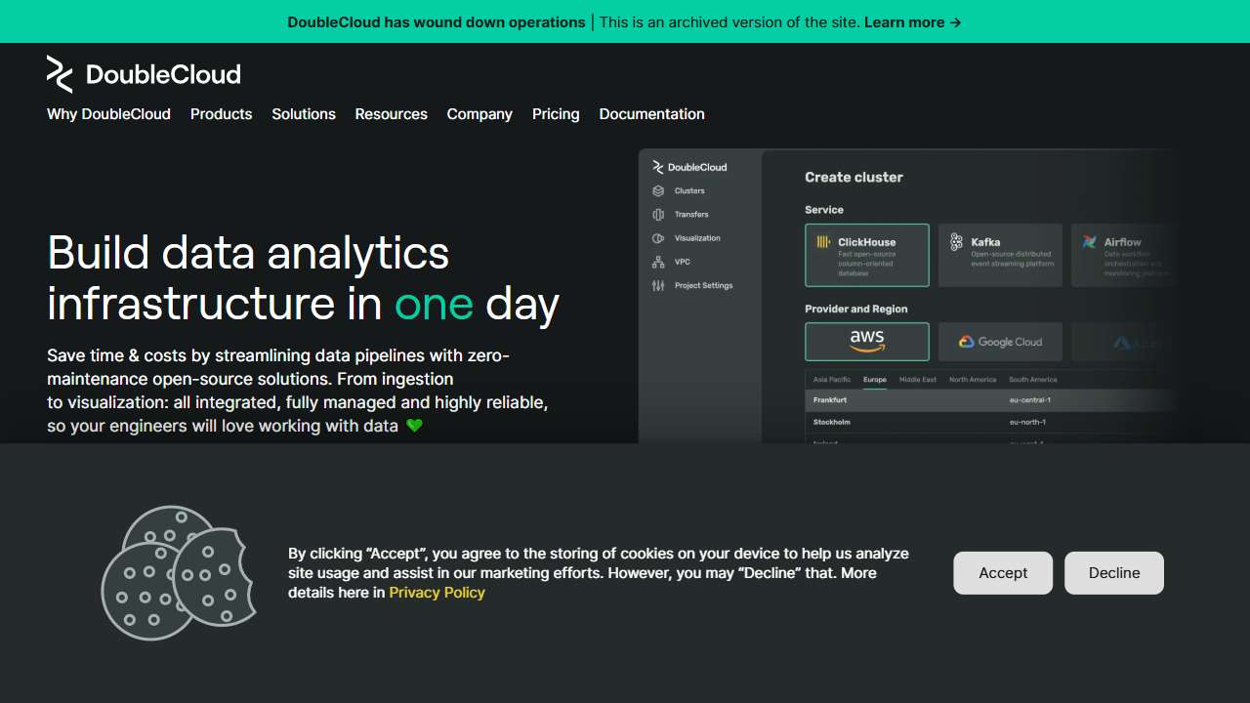Open the Products menu

pos(221,114)
